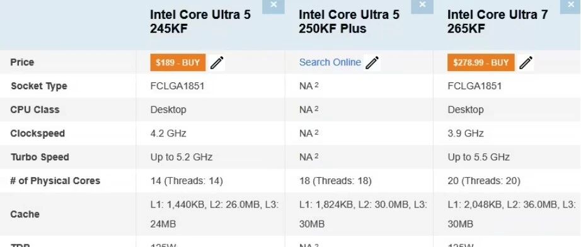Click the $189 - BUY button
Image resolution: width=581 pixels, height=247 pixels.
[x=178, y=62]
